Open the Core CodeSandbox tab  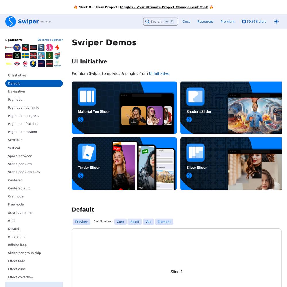(121, 222)
